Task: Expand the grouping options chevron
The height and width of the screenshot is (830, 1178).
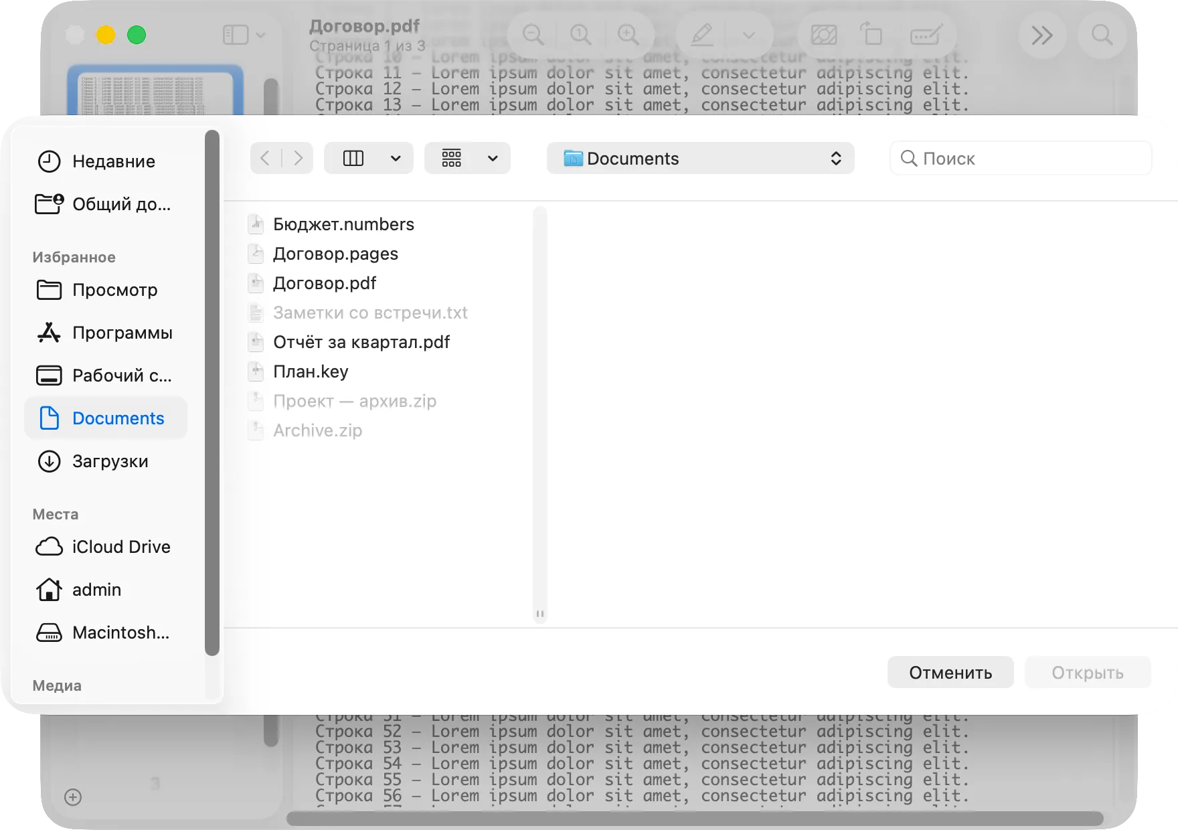Action: 493,159
